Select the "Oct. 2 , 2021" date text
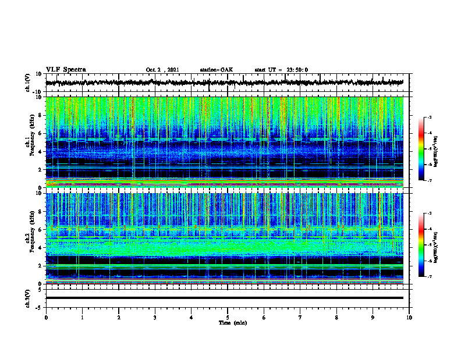Screen dimensions: 461x356 point(162,70)
